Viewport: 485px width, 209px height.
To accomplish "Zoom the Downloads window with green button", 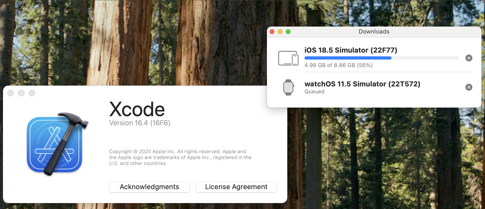I will tap(288, 32).
